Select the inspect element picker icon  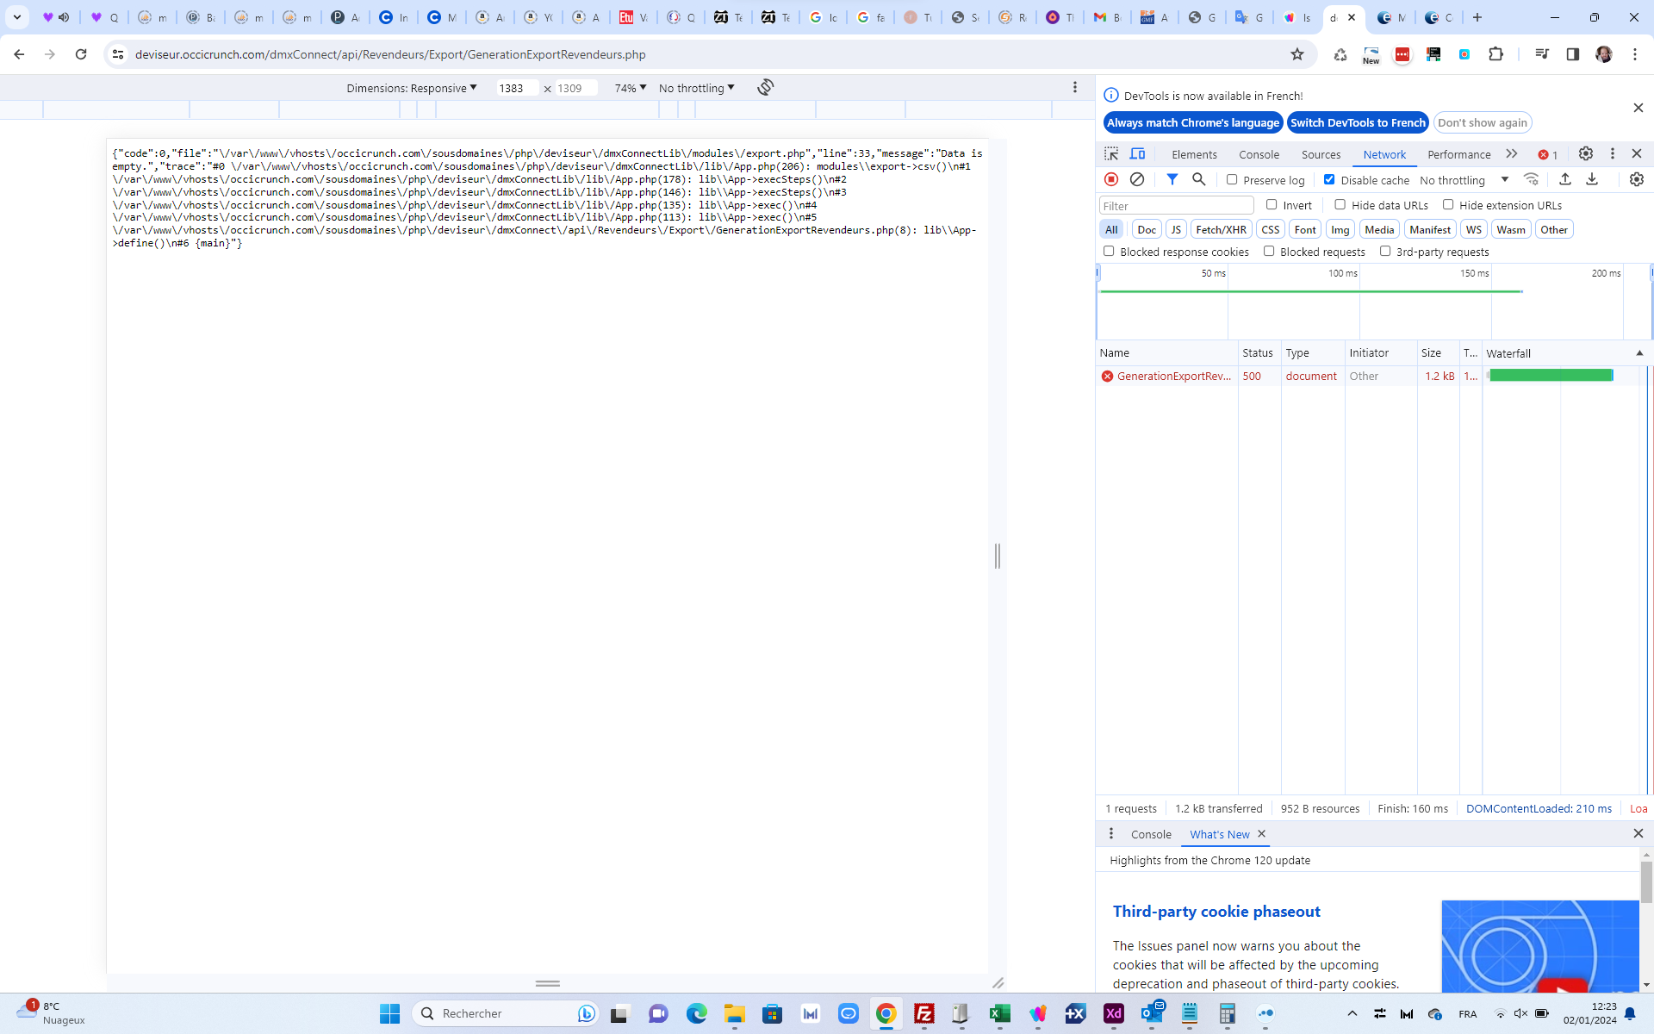pyautogui.click(x=1111, y=154)
